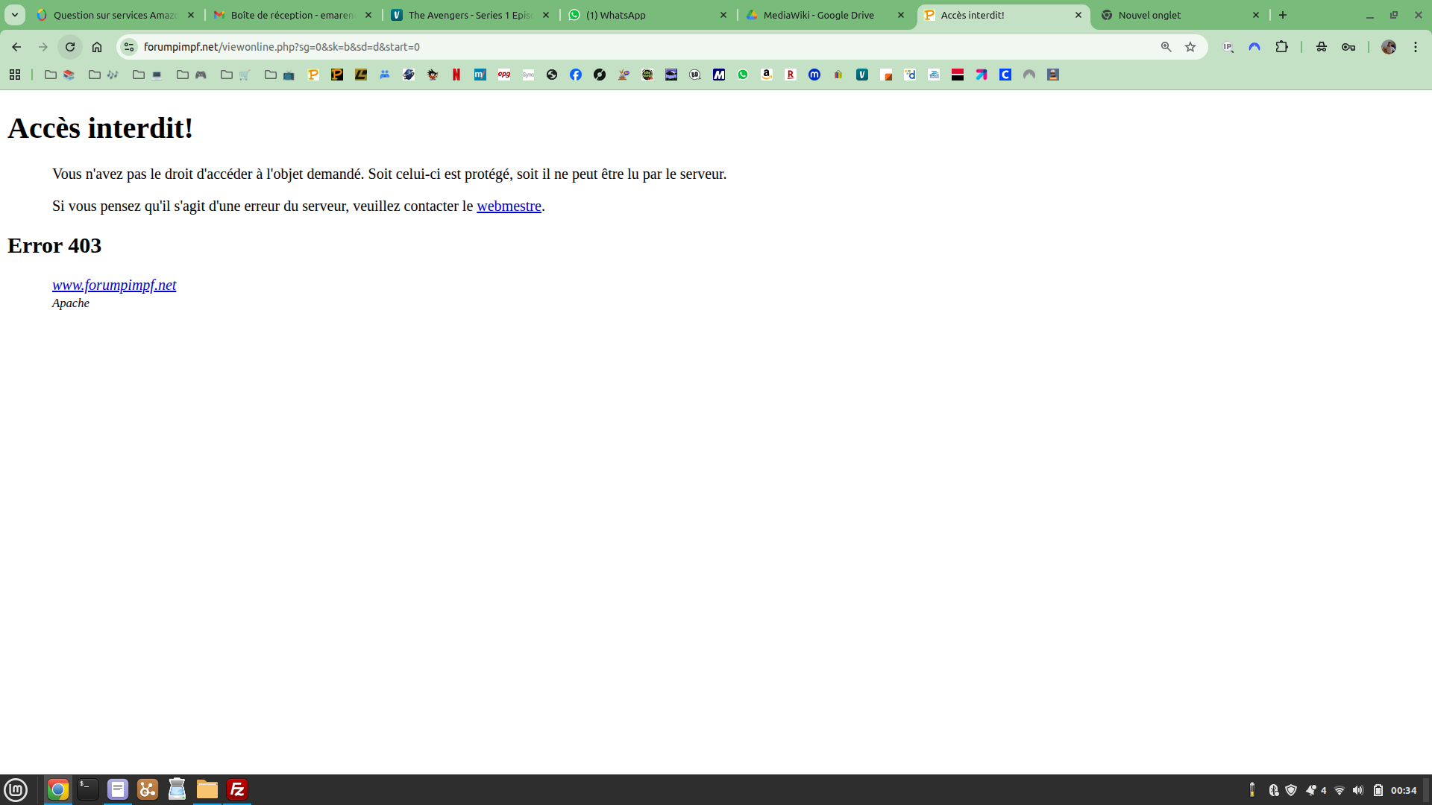Screen dimensions: 1432x805
Task: Open the apps grid in the bookmarks bar
Action: (15, 75)
